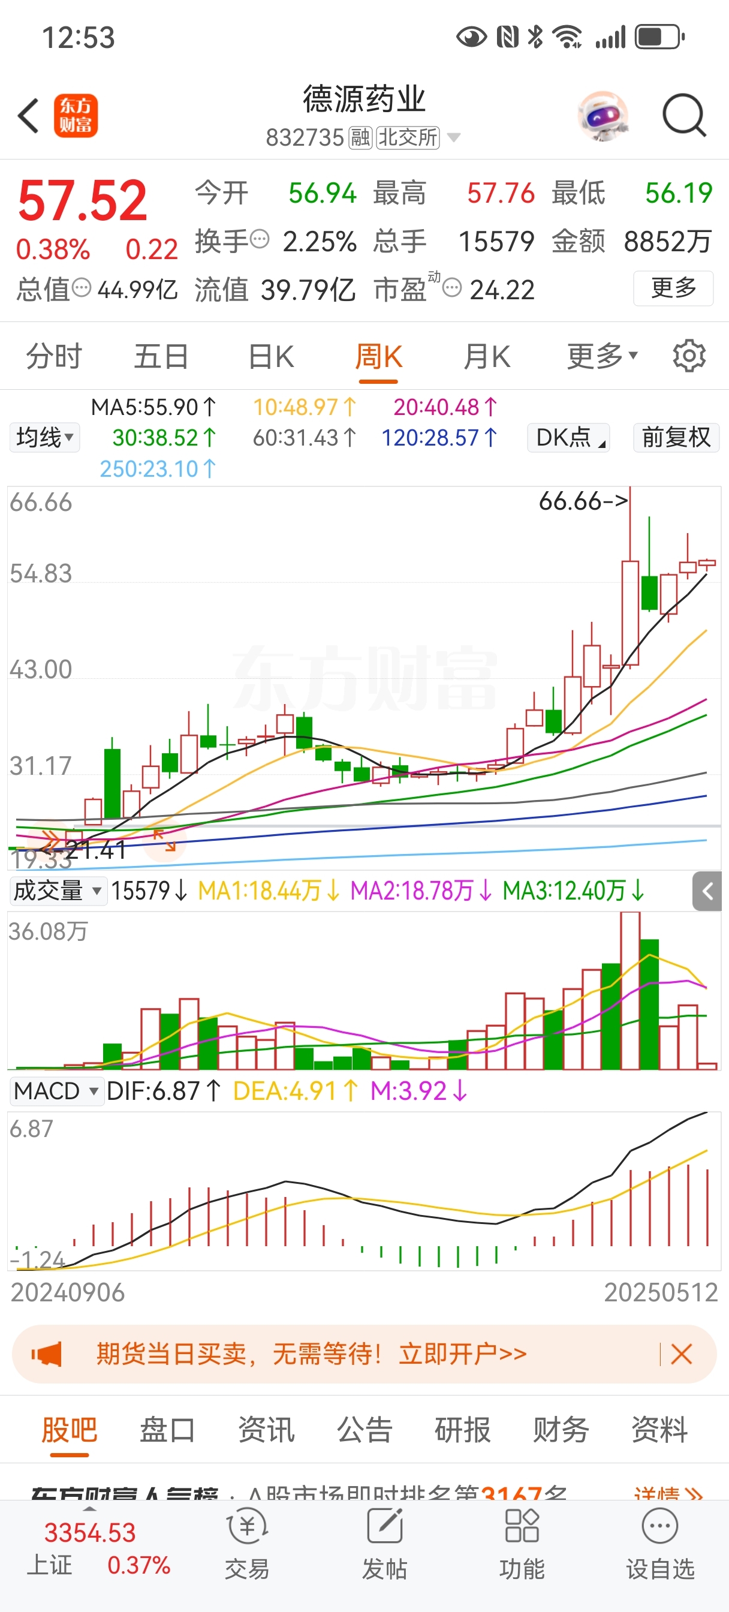Tap the 更多 quote details button
The height and width of the screenshot is (1612, 729).
click(673, 288)
